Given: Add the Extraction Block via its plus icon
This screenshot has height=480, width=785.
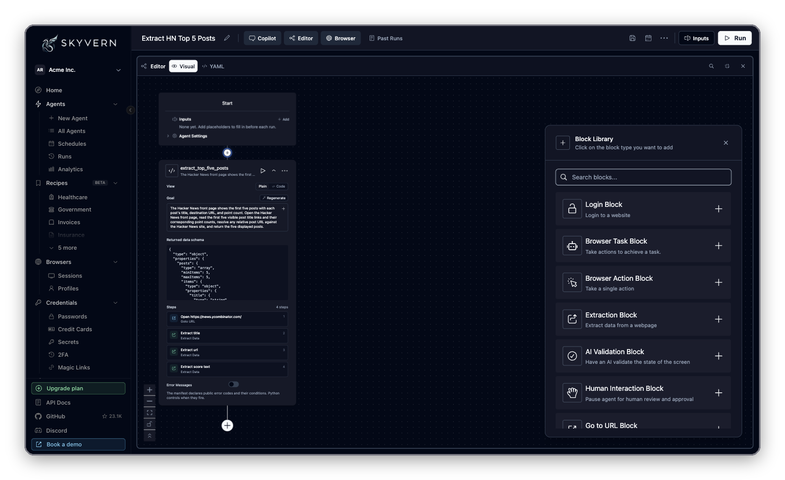Looking at the screenshot, I should [x=719, y=319].
